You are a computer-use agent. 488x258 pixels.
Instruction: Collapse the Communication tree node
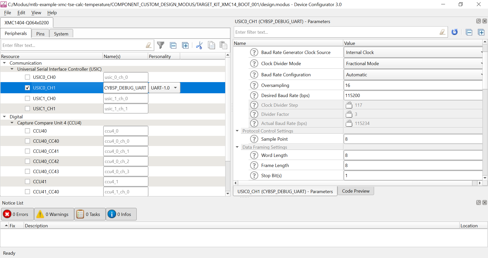coord(4,63)
